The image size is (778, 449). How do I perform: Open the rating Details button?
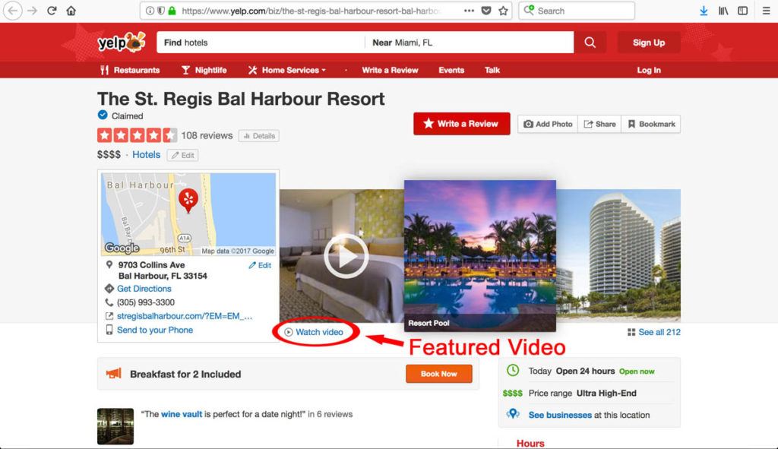(x=258, y=135)
